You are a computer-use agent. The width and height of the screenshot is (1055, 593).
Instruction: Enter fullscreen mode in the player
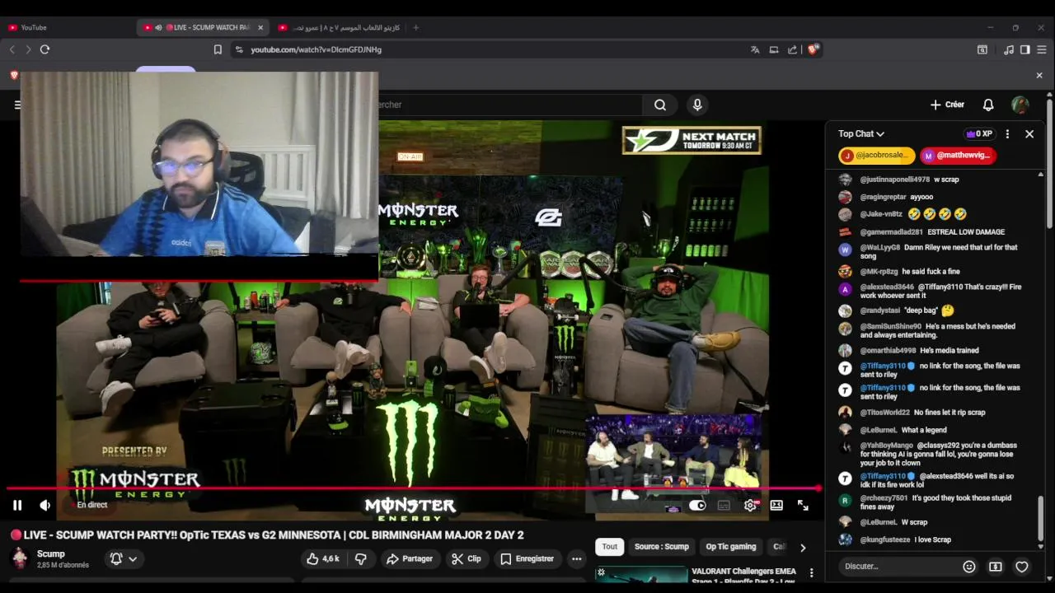pyautogui.click(x=803, y=505)
